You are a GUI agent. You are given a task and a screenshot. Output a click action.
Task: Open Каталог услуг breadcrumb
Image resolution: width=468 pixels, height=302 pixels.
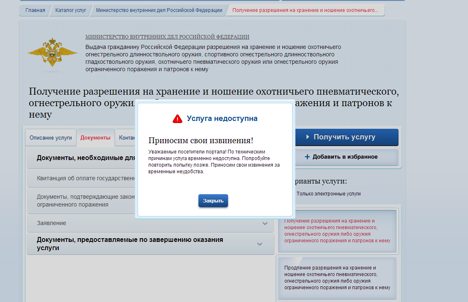[70, 10]
